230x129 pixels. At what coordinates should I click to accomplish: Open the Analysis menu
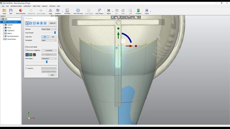(45, 6)
